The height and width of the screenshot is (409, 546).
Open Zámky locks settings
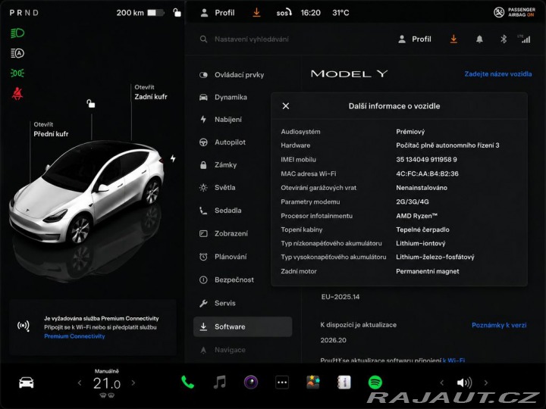(243, 165)
